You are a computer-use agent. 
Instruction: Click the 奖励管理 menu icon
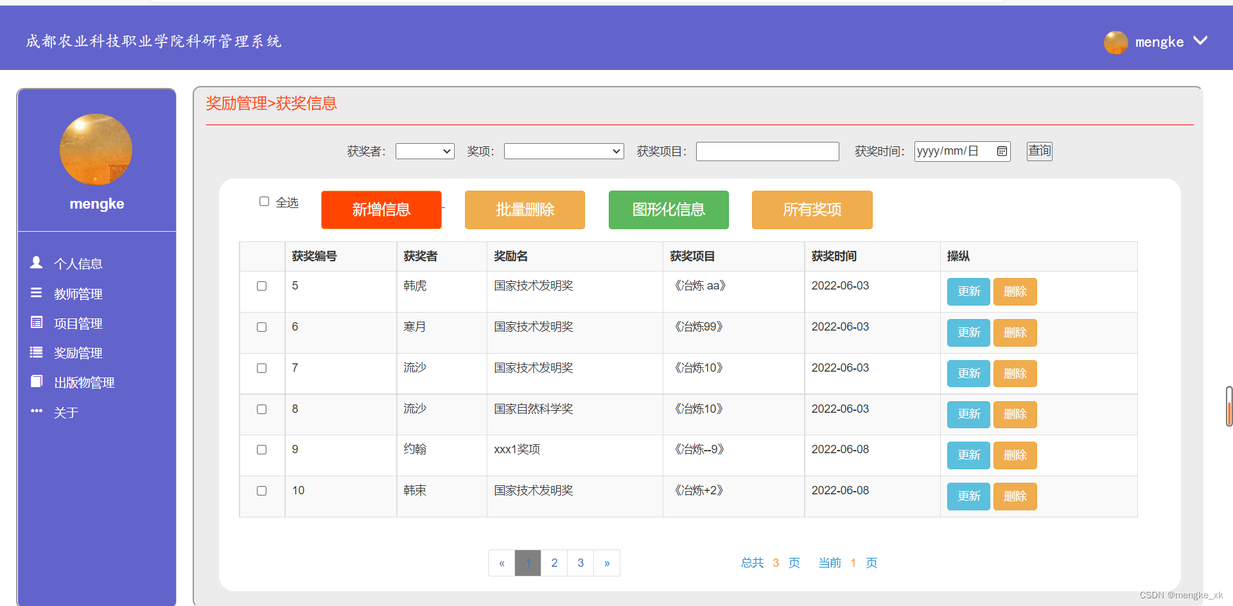click(36, 352)
